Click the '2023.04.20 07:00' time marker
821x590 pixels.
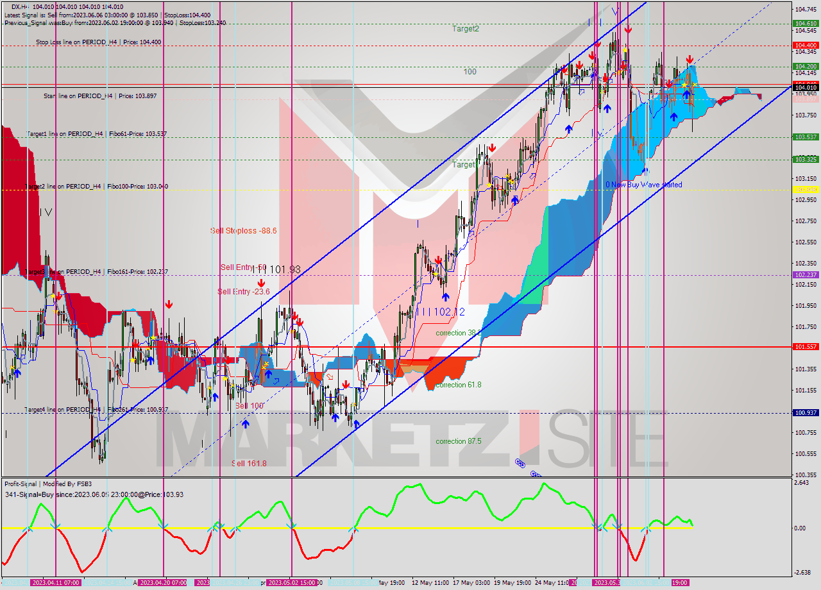click(163, 583)
